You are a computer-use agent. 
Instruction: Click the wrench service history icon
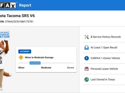[x=87, y=37]
